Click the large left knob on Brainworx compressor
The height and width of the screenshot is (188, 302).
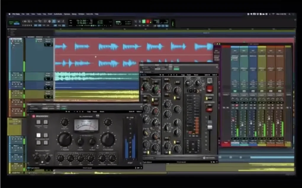point(65,139)
